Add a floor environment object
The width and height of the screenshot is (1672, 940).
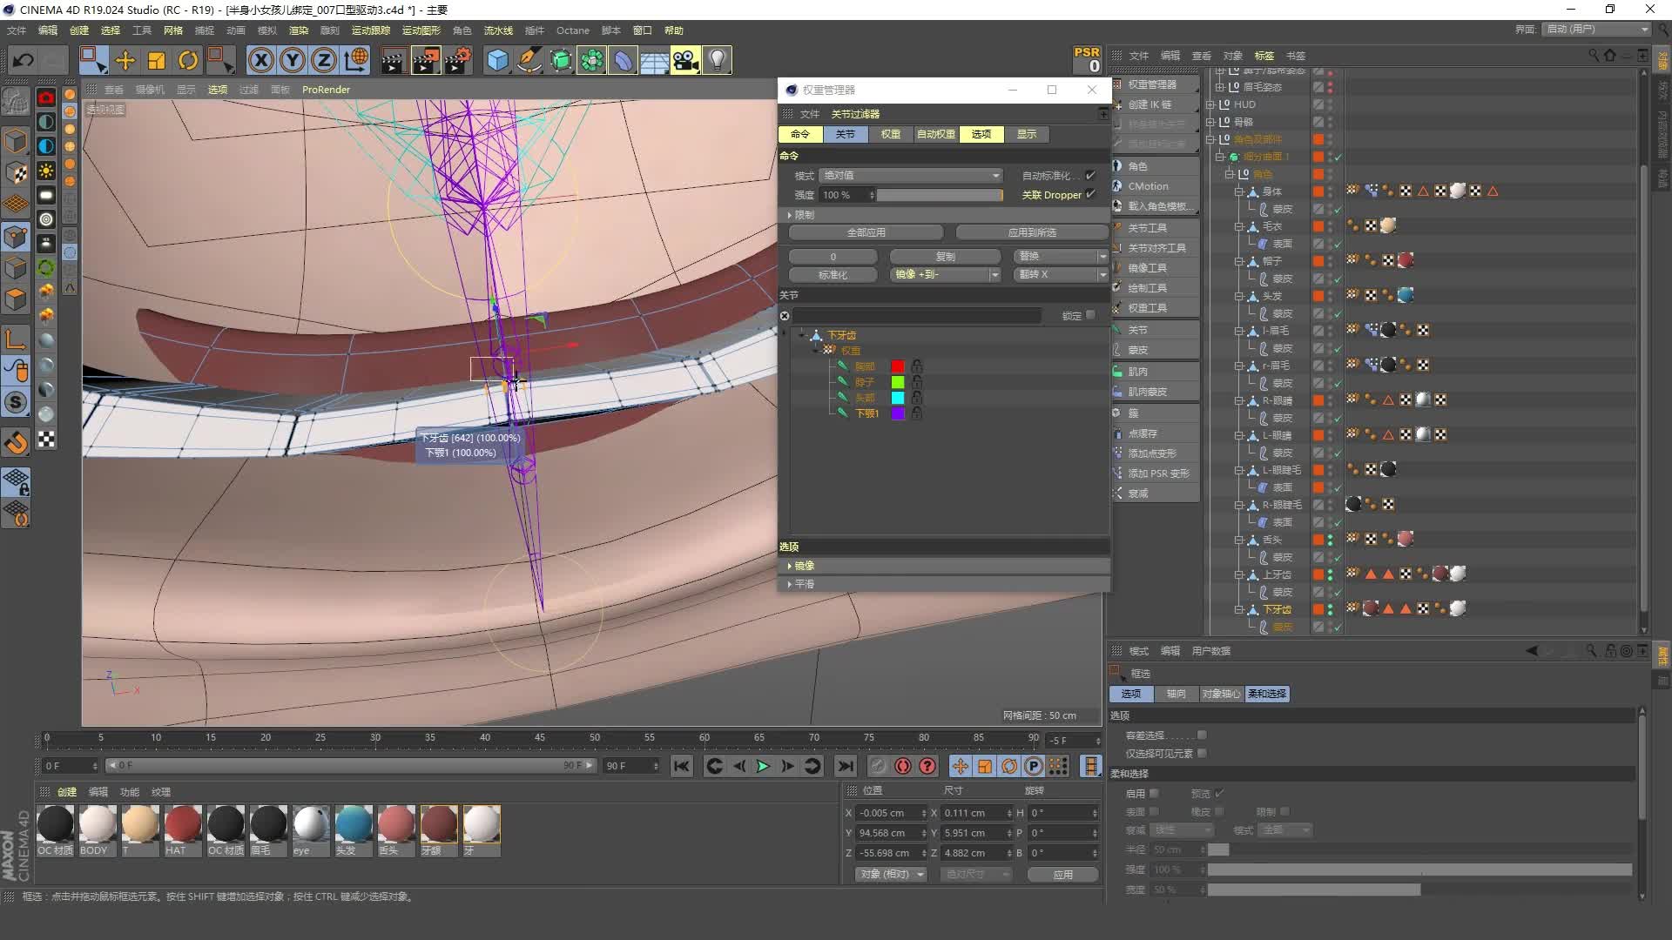[654, 60]
